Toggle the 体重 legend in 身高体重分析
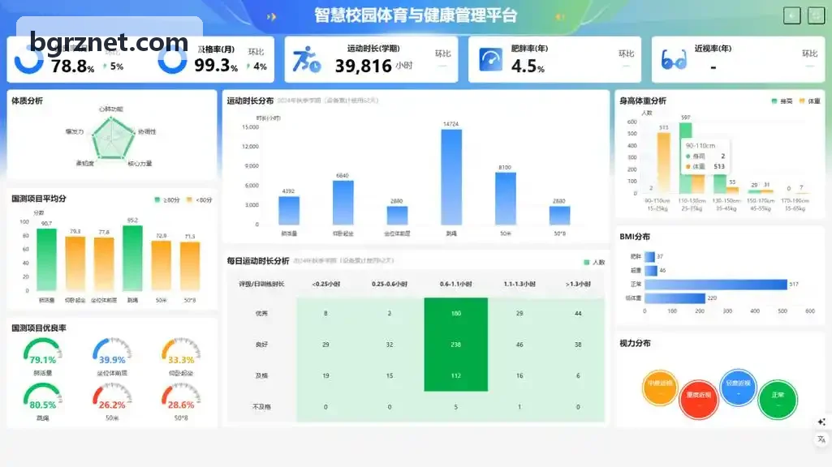This screenshot has width=832, height=467. [x=810, y=101]
